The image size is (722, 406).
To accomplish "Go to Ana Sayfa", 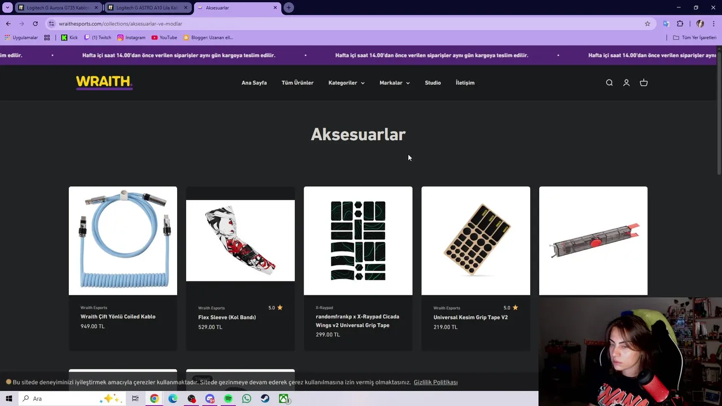I will pos(254,83).
